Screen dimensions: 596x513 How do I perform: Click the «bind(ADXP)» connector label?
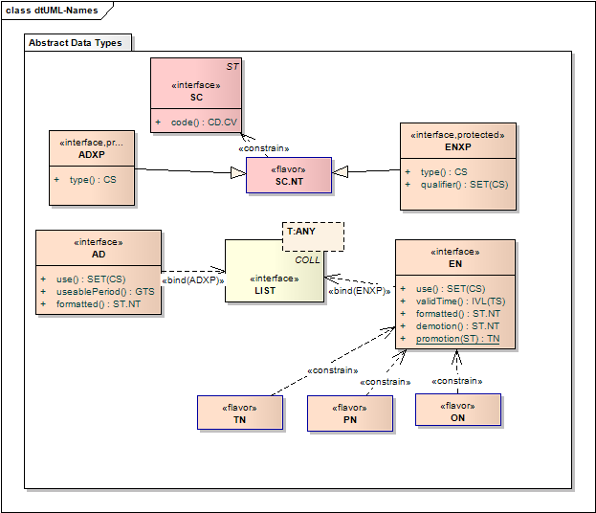192,280
